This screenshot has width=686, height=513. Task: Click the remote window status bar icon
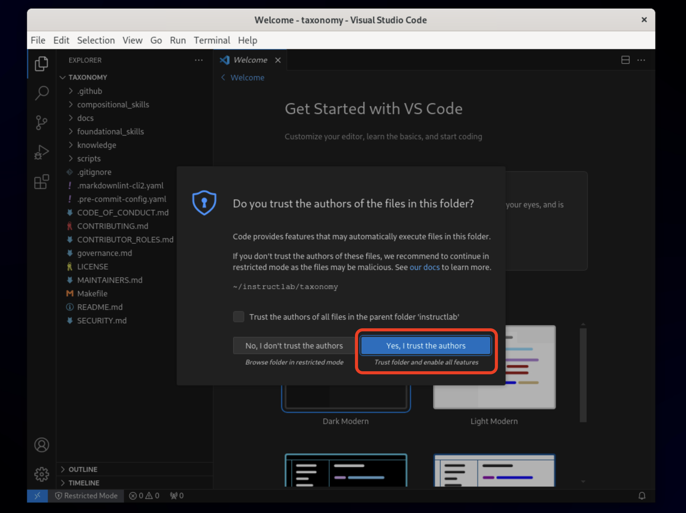(x=37, y=496)
